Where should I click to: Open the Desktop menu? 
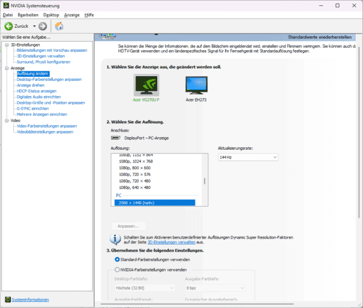pos(51,15)
